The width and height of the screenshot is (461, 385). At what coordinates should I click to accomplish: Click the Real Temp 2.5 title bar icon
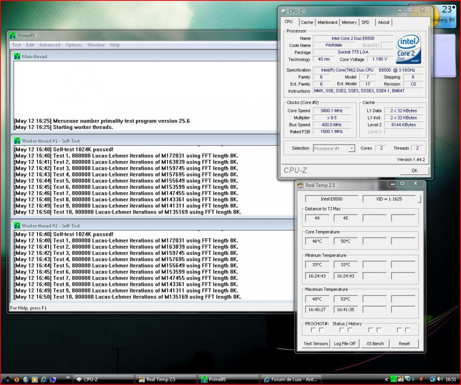coord(300,185)
